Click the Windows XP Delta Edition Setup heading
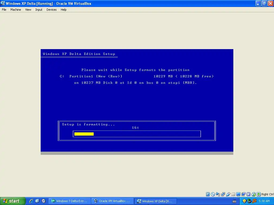Screen dimensions: 274x205 tap(79, 54)
